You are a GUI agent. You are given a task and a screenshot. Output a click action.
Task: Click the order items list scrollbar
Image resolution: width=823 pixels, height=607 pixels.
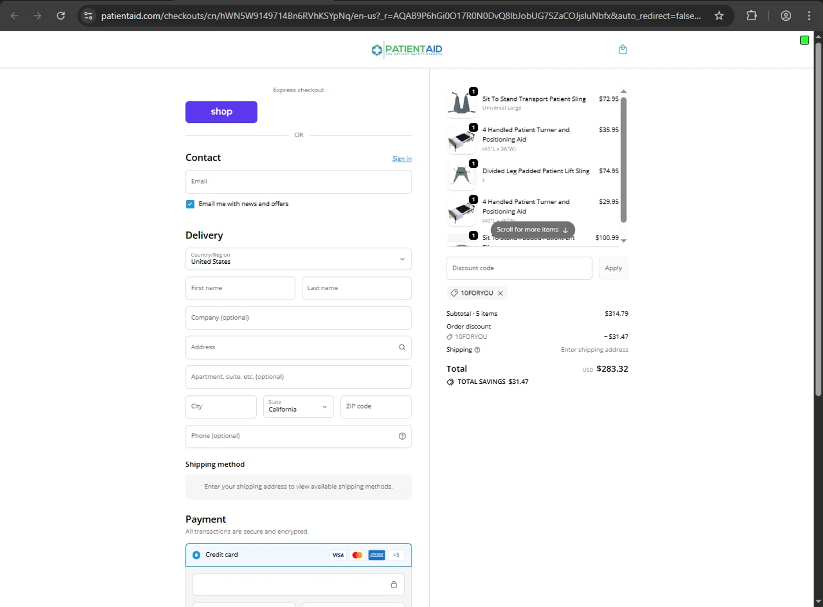(623, 160)
